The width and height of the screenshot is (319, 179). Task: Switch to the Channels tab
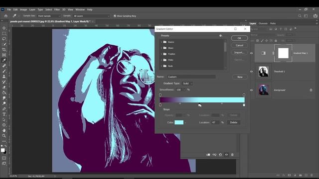(263, 23)
